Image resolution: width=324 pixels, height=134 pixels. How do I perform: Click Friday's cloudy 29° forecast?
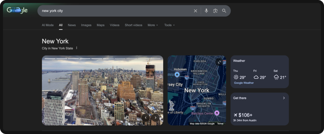click(x=260, y=75)
